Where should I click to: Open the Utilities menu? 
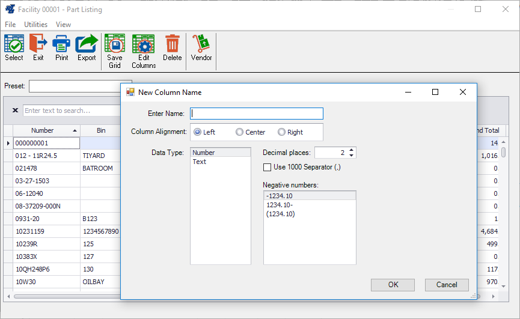(x=35, y=25)
